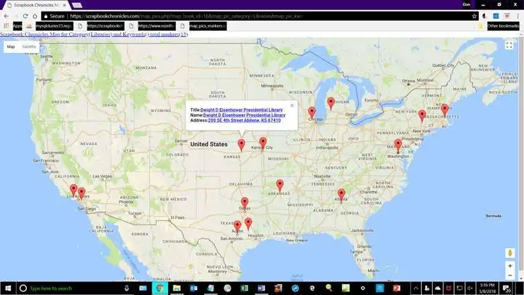Show hidden system tray icons
Screen dimensions: 524x295
pos(416,288)
